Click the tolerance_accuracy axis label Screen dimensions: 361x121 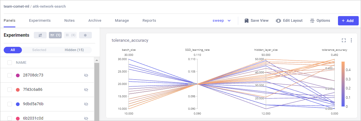(x=334, y=50)
